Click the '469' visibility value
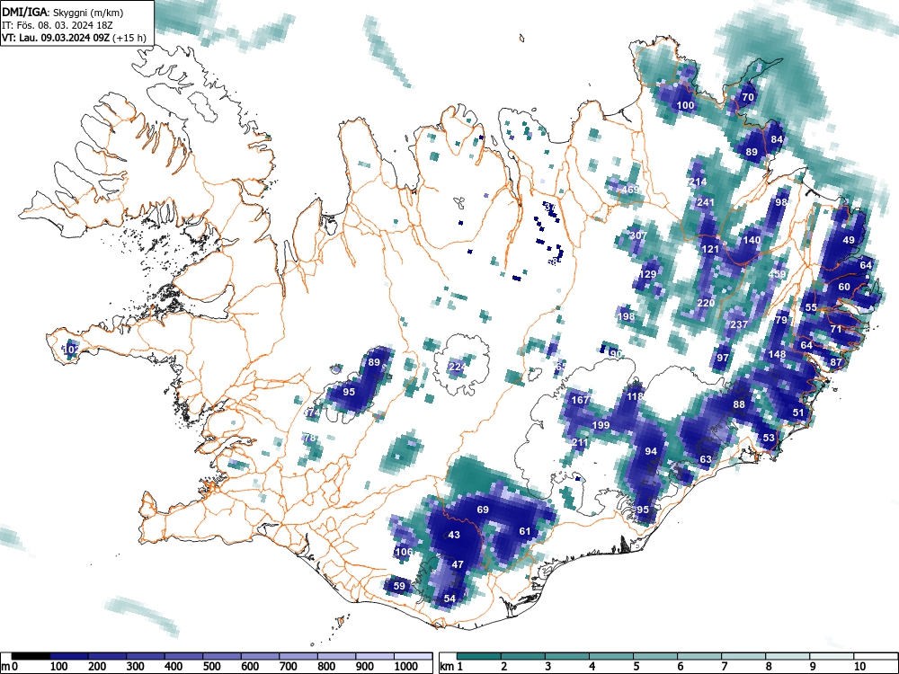Screen dimensions: 899x674 tap(630, 190)
